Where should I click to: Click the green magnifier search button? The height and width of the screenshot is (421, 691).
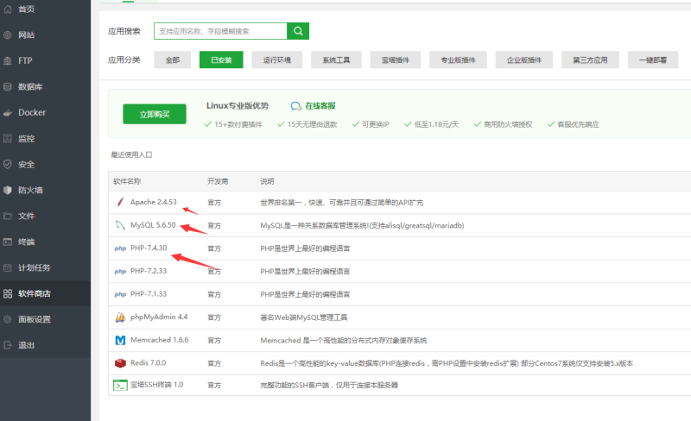pyautogui.click(x=298, y=31)
